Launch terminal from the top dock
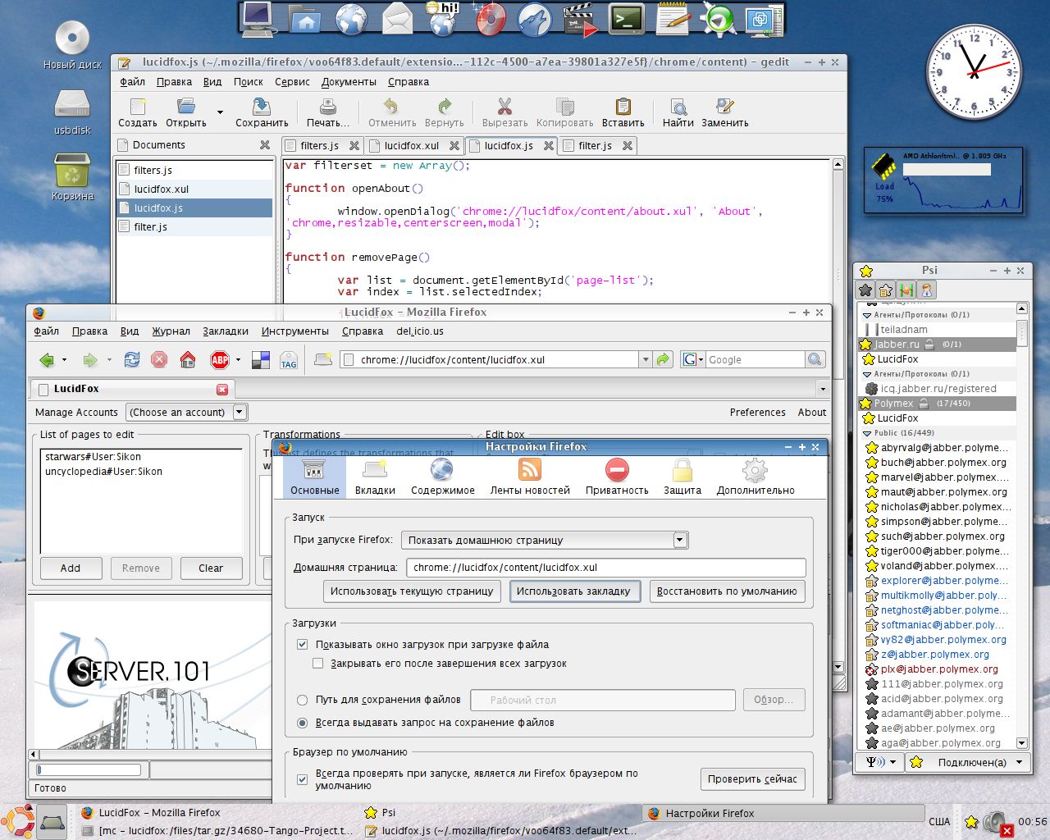 (x=626, y=20)
